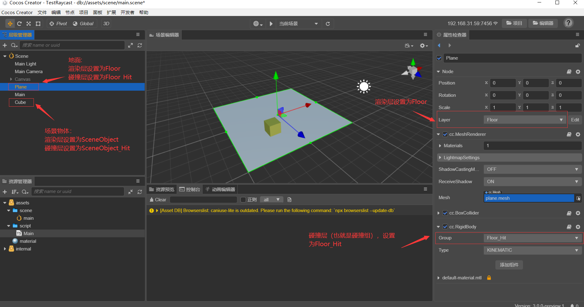Toggle the 3D view mode button
This screenshot has width=584, height=307.
[x=106, y=24]
